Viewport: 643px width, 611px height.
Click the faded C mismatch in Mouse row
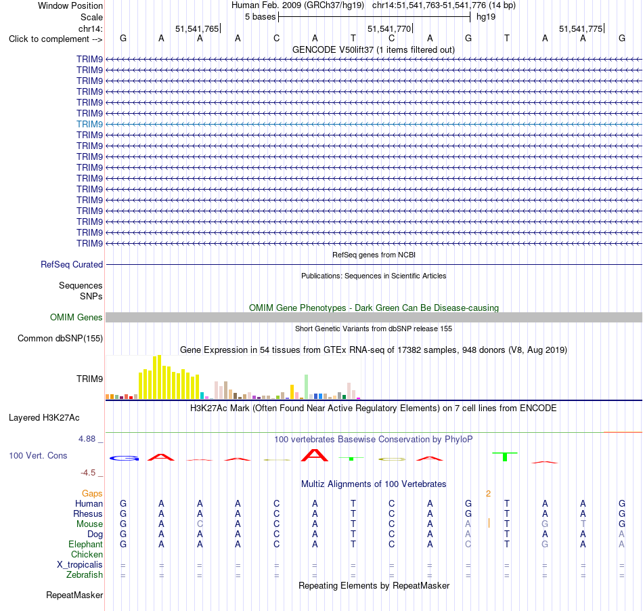[200, 524]
